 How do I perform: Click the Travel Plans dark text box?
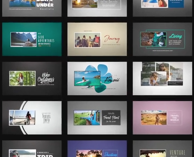(x=111, y=118)
